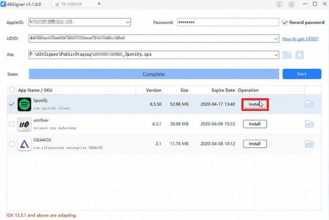The image size is (329, 220).
Task: Open the unc0ver row folder icon
Action: 309,124
